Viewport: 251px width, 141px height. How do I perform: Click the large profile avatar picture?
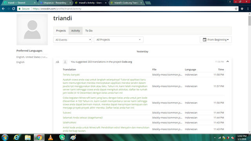point(32,30)
